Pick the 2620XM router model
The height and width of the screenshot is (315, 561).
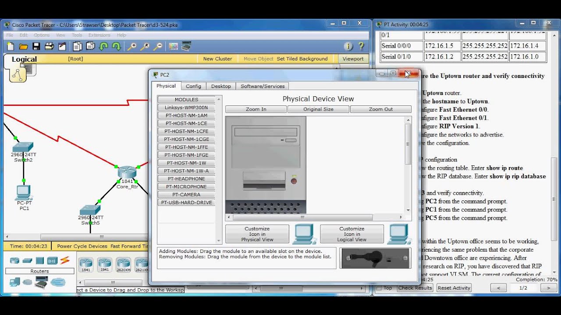(124, 265)
